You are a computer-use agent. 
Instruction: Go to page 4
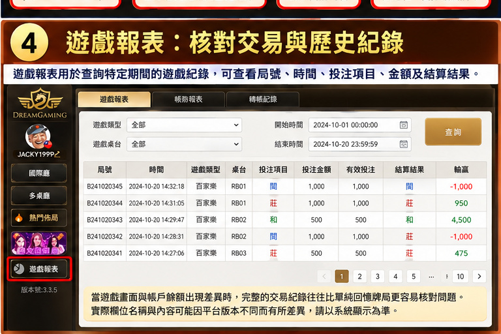pos(395,277)
